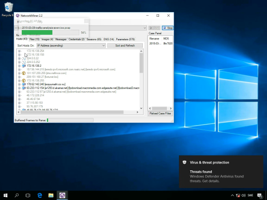Switch to the Credentials (2) tab
This screenshot has height=200, width=267.
click(x=77, y=40)
